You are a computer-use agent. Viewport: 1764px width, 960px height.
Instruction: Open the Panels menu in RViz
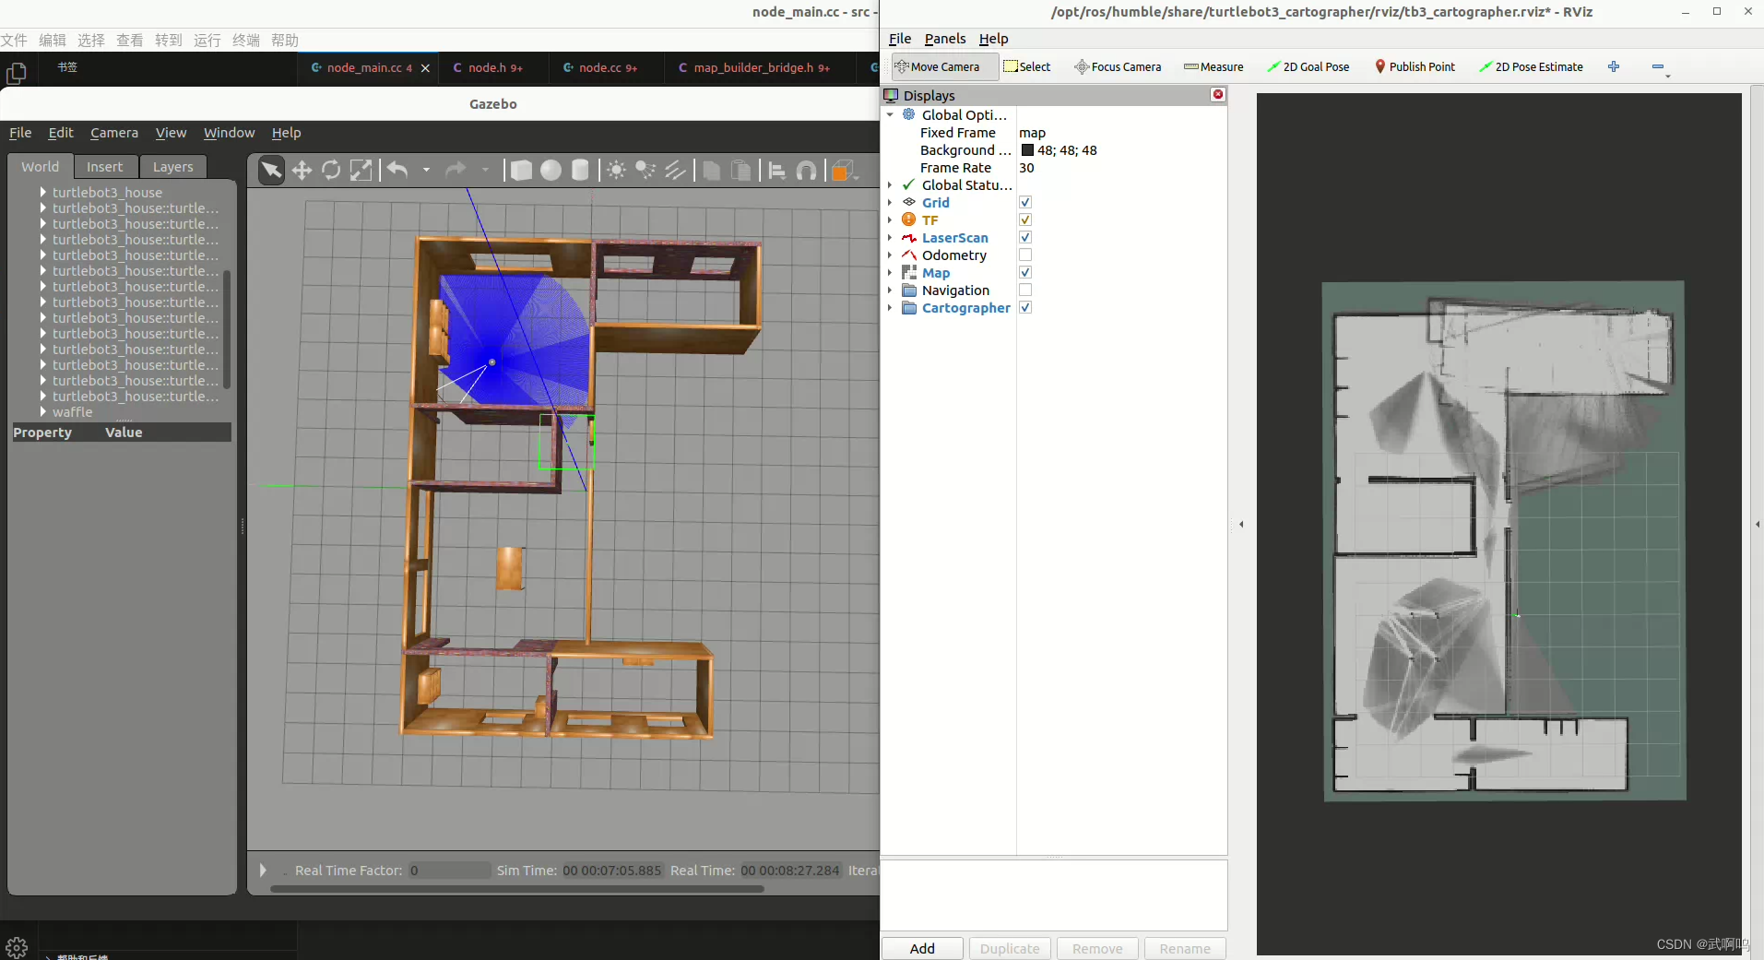point(944,39)
